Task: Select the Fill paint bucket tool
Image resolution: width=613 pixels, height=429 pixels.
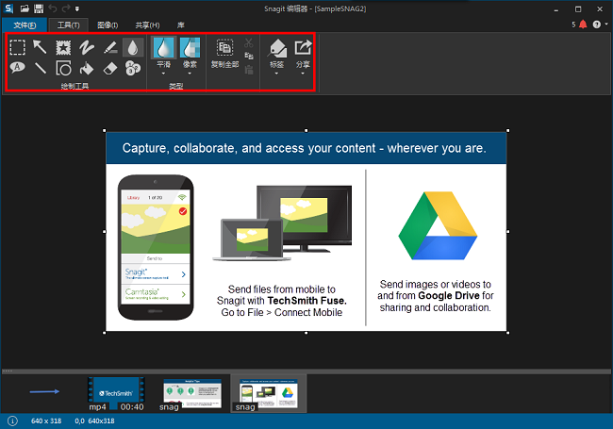Action: click(87, 68)
